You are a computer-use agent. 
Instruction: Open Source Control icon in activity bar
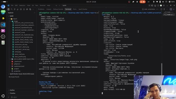(x=15, y=9)
